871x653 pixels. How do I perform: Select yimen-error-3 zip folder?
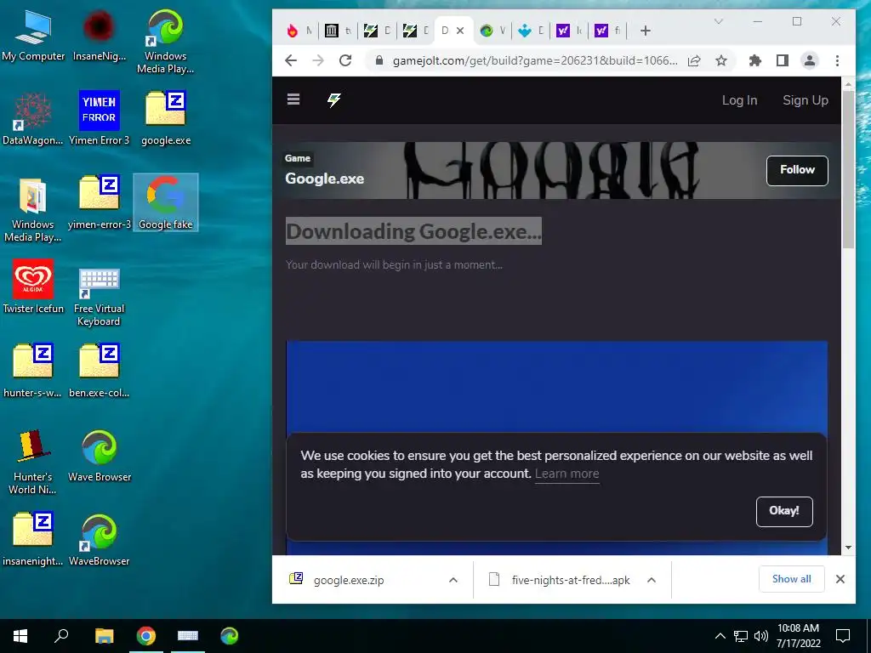tap(99, 203)
